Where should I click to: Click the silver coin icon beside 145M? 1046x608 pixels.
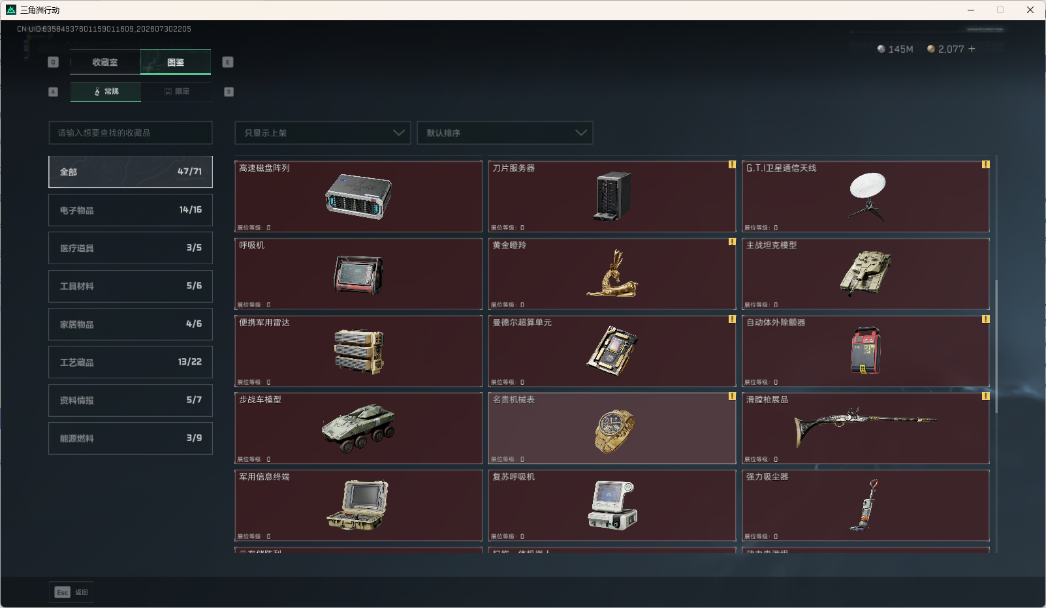[881, 49]
